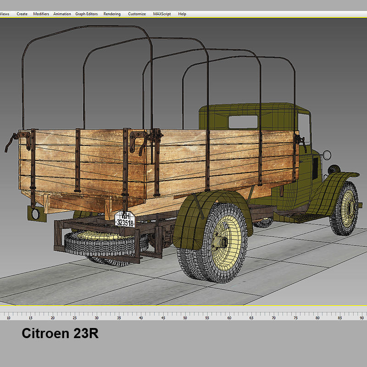Open the Rendering menu
This screenshot has width=367, height=367.
point(112,14)
